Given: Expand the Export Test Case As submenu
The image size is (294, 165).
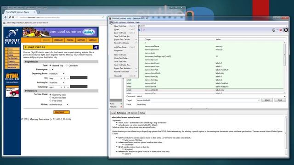Looking at the screenshot, I should point(124,39).
